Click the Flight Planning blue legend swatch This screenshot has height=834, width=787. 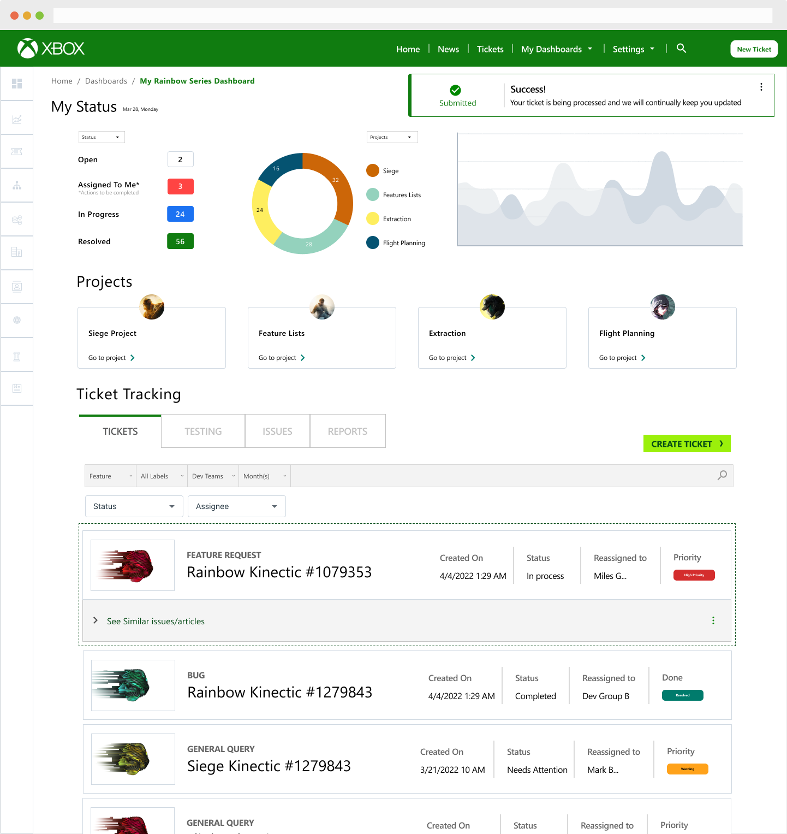click(x=373, y=242)
